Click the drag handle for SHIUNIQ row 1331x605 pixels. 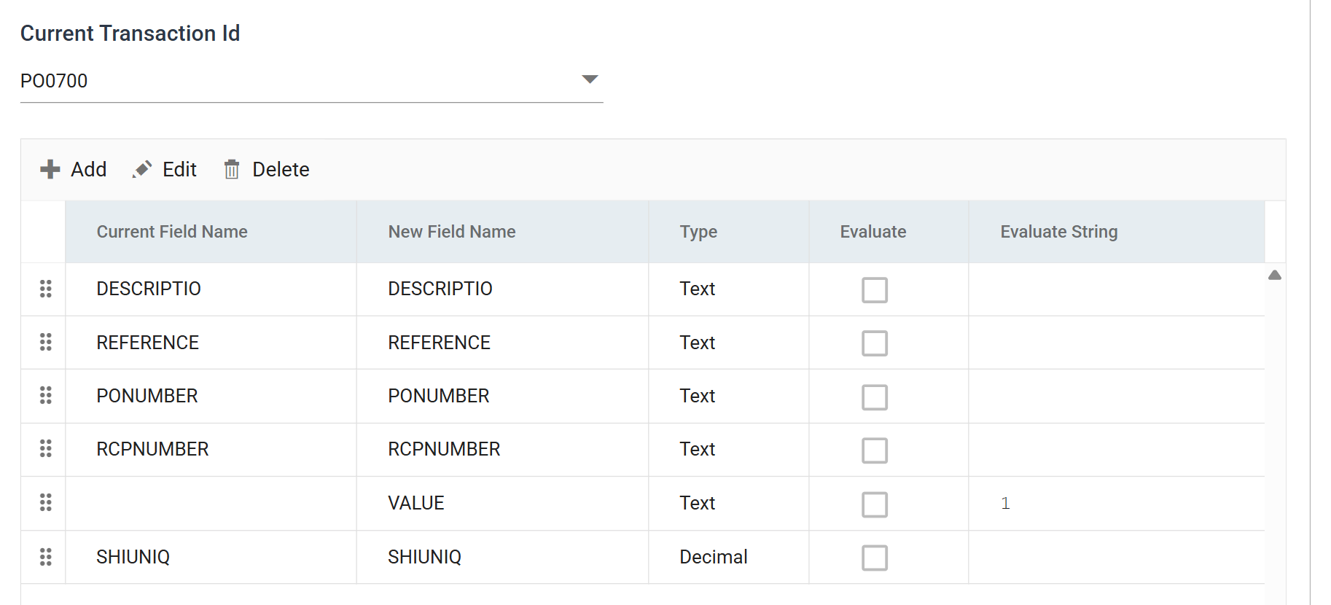pyautogui.click(x=46, y=557)
